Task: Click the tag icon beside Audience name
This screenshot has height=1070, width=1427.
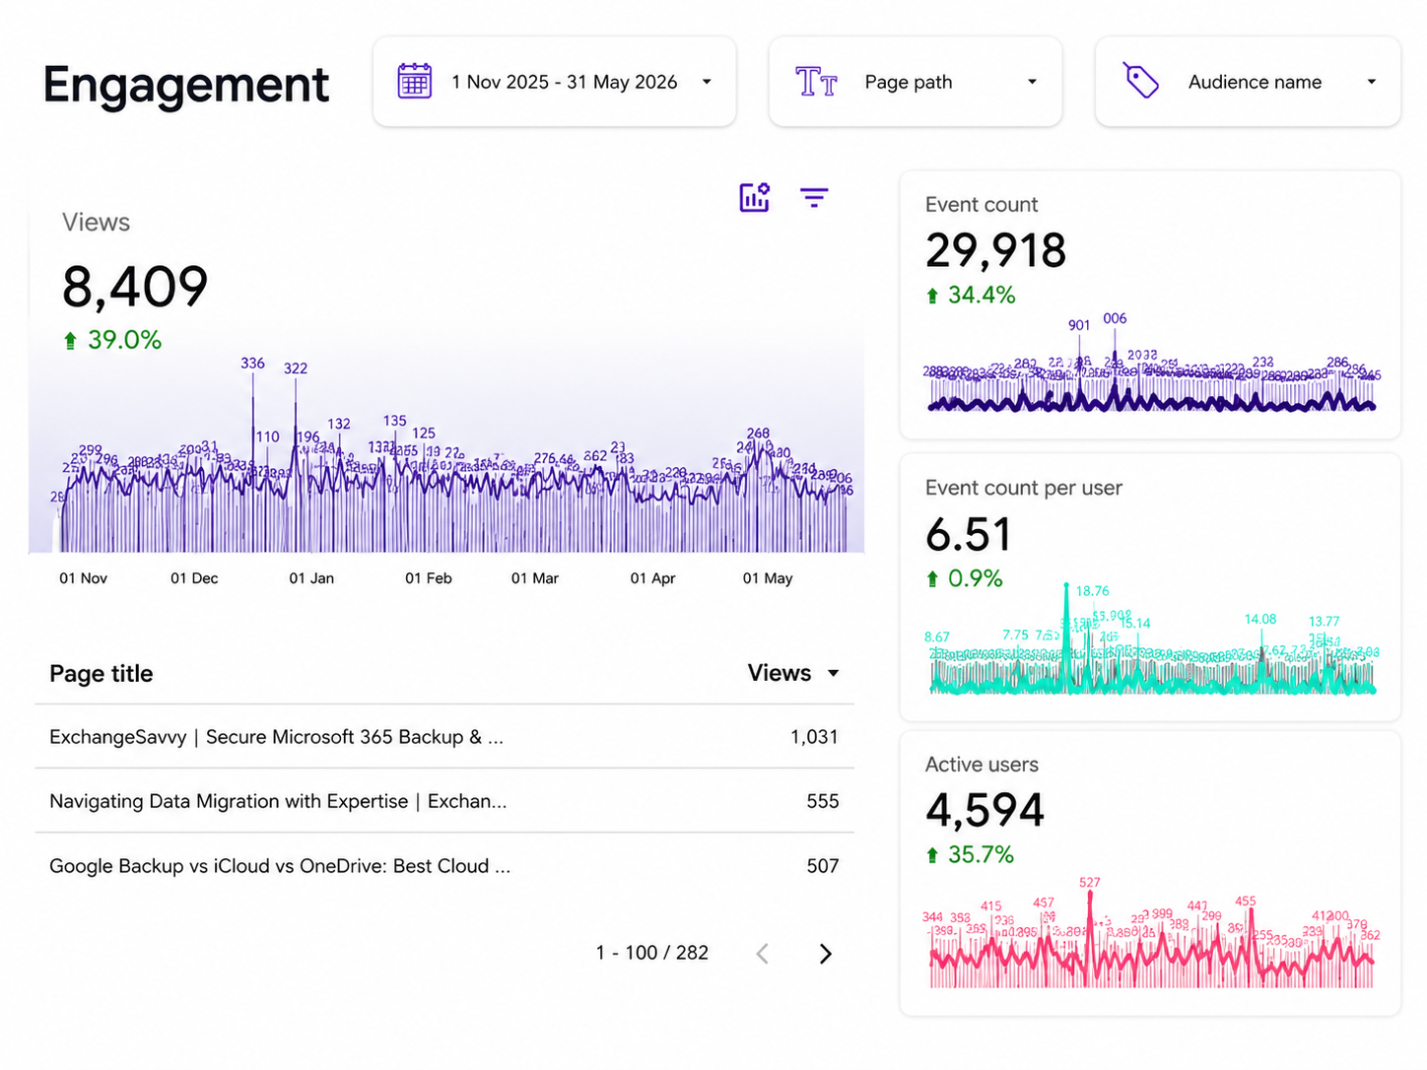Action: coord(1141,81)
